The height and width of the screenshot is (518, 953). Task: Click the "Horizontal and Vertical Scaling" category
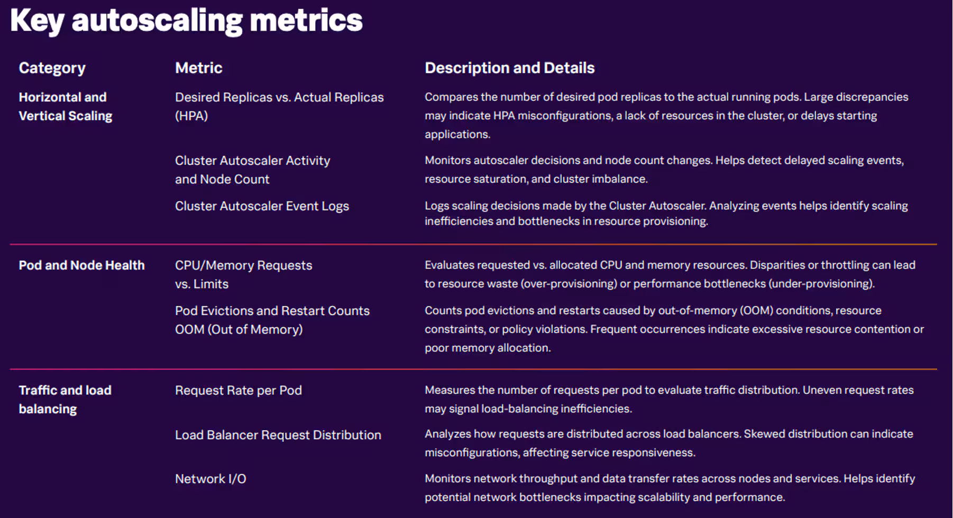tap(65, 106)
